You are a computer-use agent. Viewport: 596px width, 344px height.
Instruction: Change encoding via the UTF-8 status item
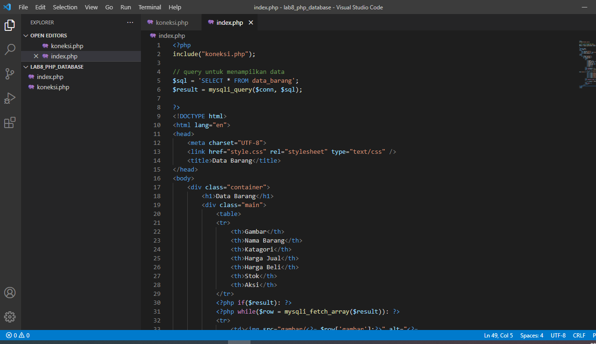click(558, 335)
